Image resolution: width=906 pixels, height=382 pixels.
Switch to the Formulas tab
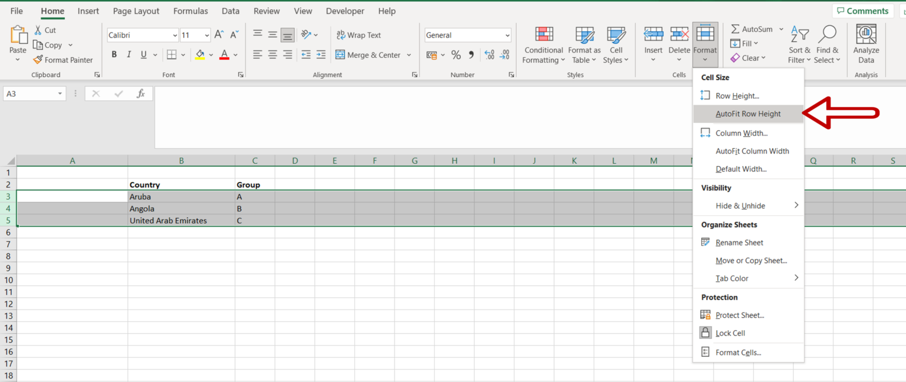(x=190, y=11)
